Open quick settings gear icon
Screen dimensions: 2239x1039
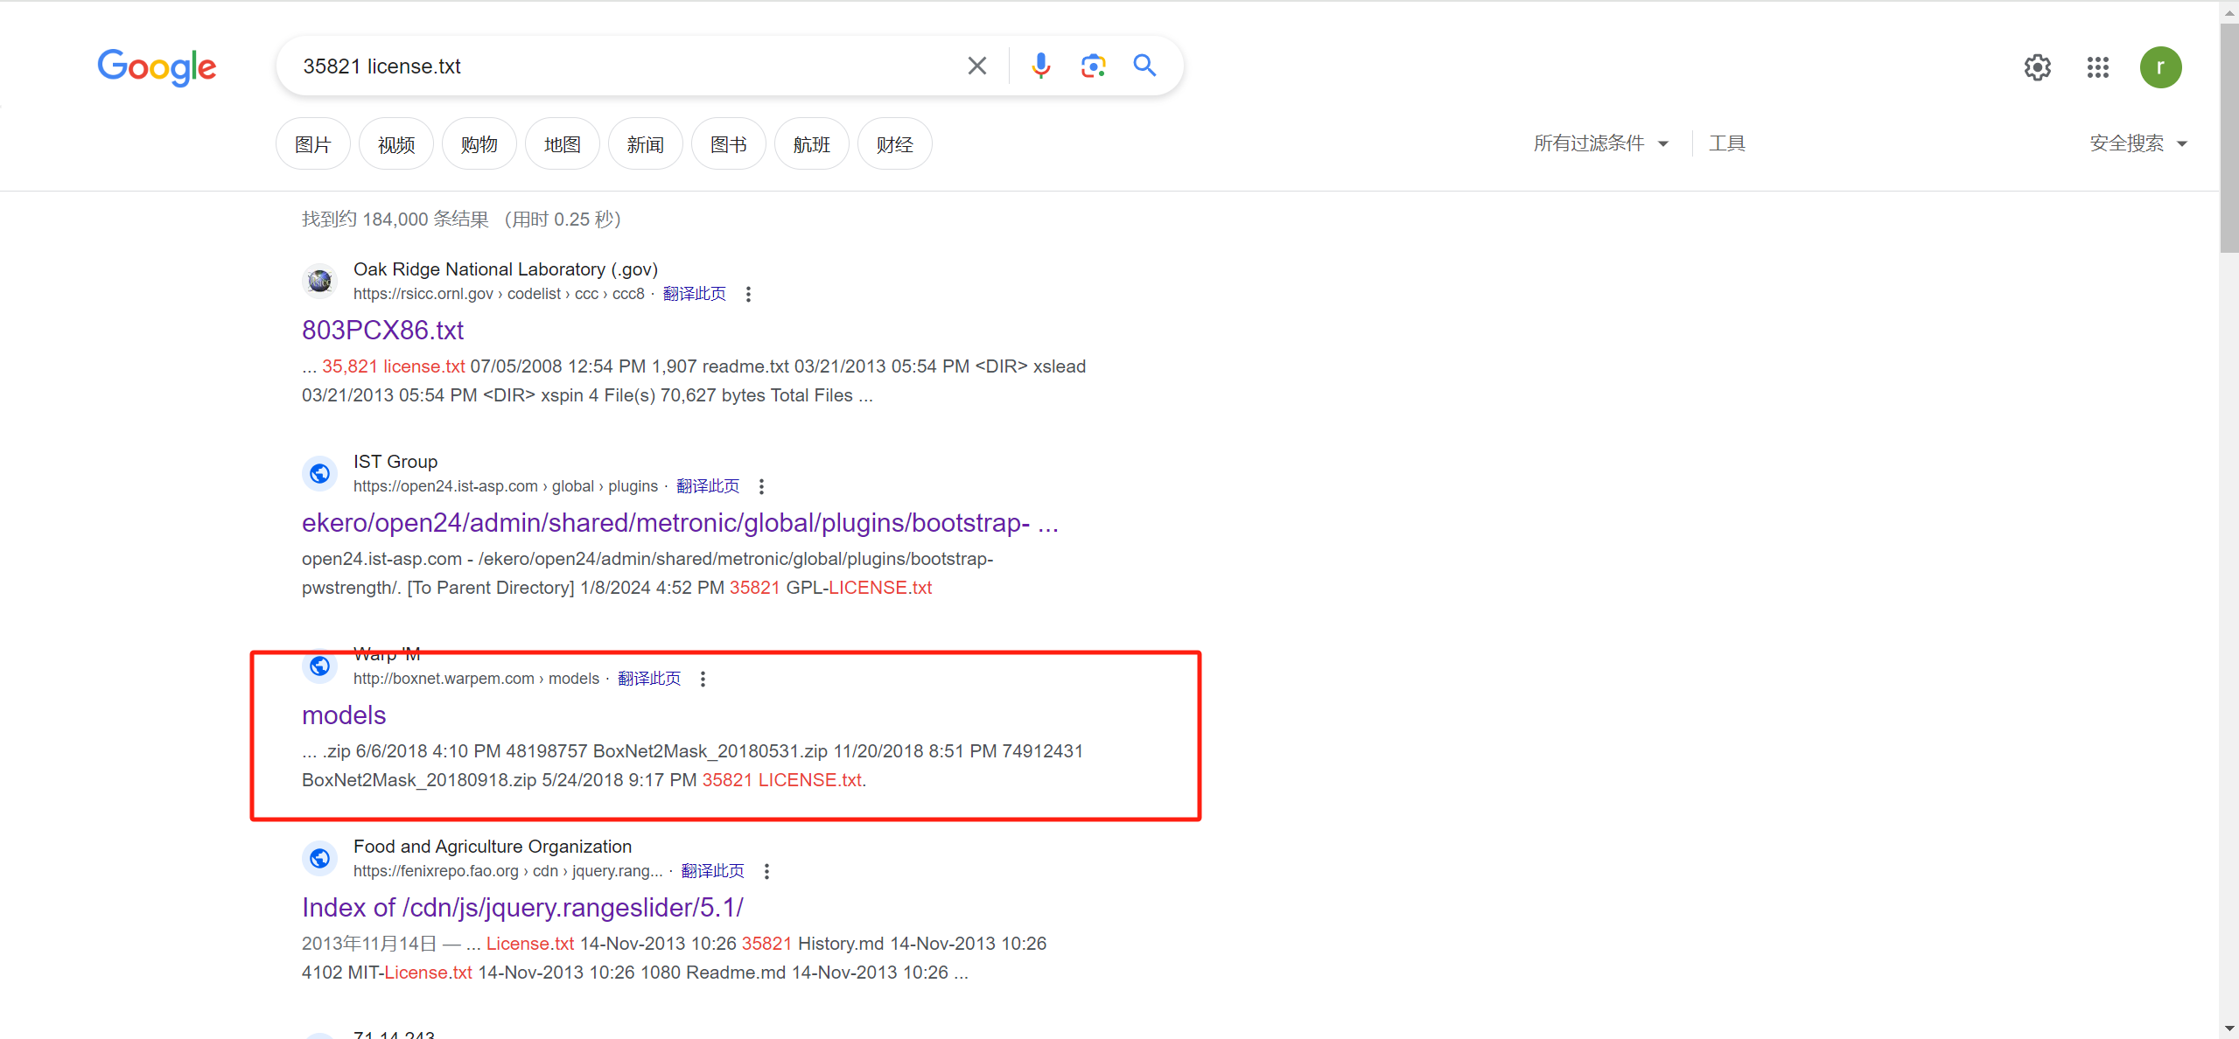coord(2037,67)
